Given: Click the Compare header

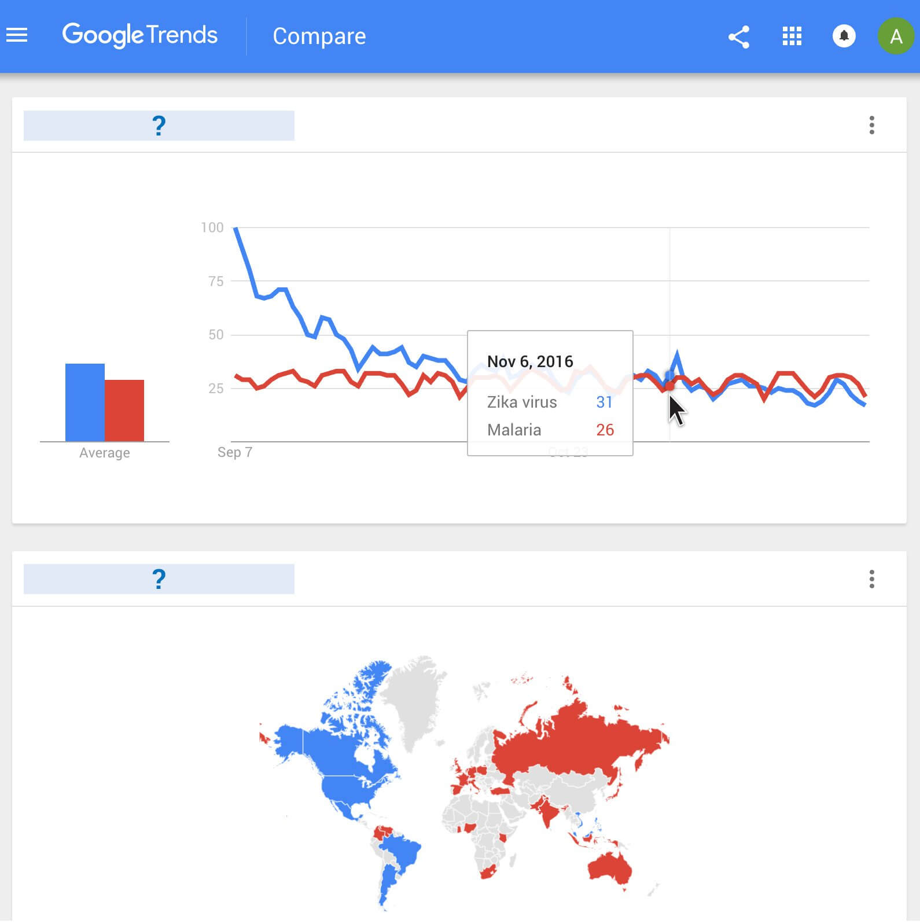Looking at the screenshot, I should tap(319, 36).
